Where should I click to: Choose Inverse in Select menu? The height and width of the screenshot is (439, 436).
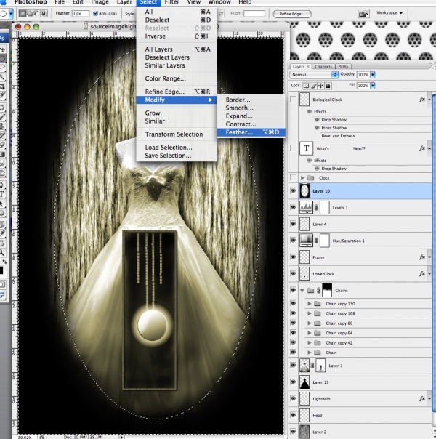click(177, 36)
